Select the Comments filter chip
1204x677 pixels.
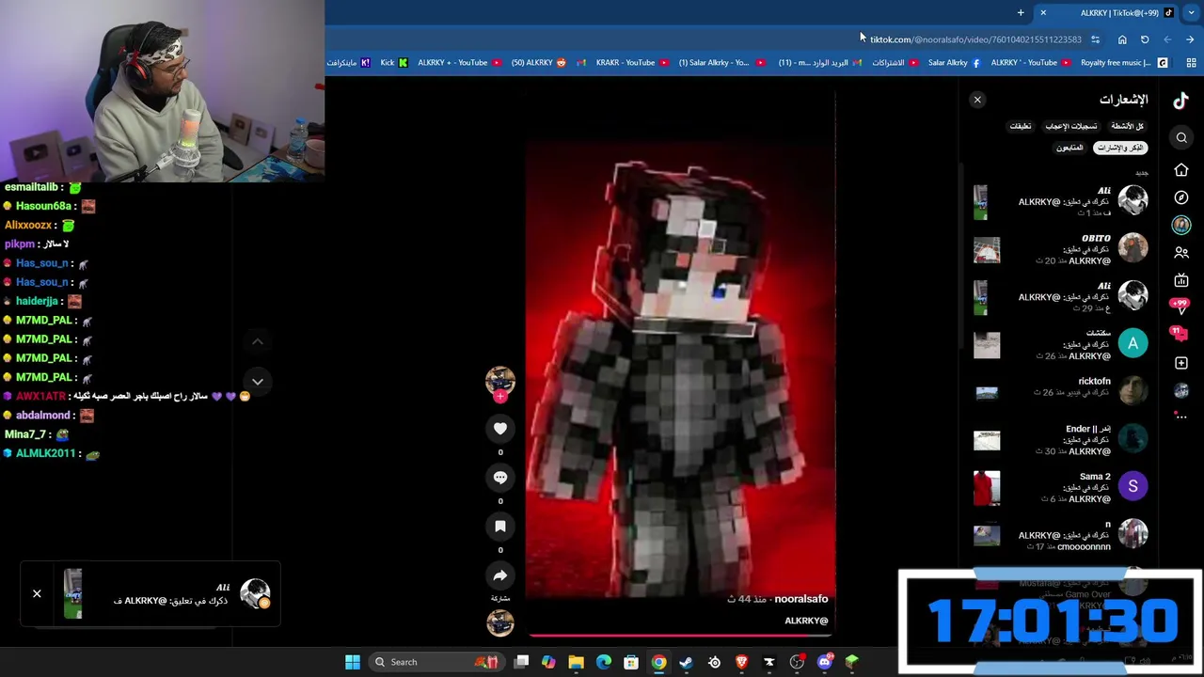pyautogui.click(x=1021, y=126)
